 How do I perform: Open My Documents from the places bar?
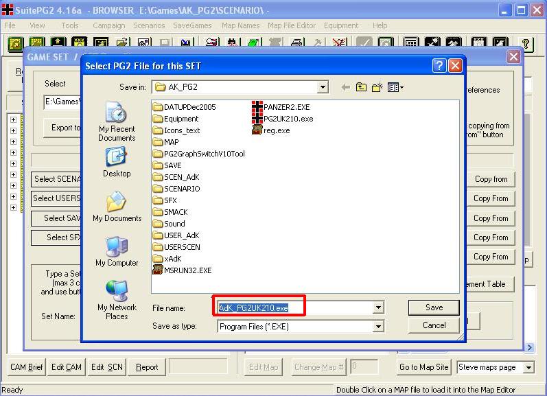117,207
